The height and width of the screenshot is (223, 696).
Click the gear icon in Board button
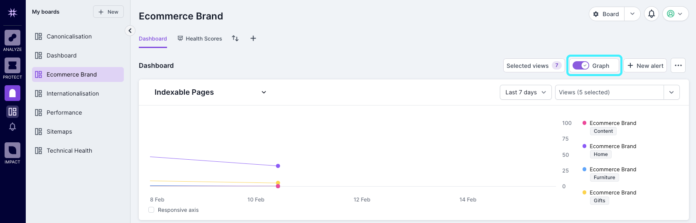596,14
